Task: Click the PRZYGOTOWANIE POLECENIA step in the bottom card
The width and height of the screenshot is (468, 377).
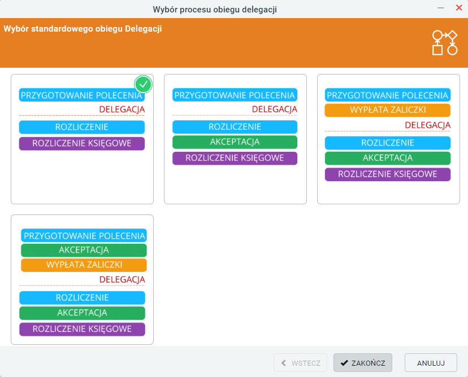Action: [84, 236]
